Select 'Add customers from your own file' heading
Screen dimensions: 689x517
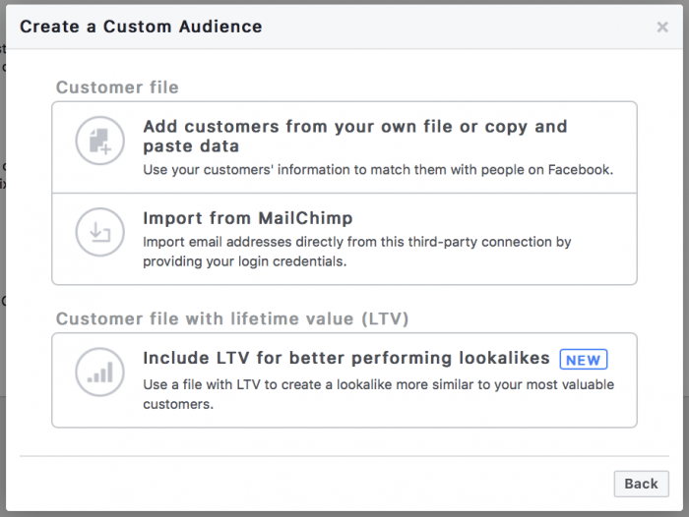tap(354, 127)
